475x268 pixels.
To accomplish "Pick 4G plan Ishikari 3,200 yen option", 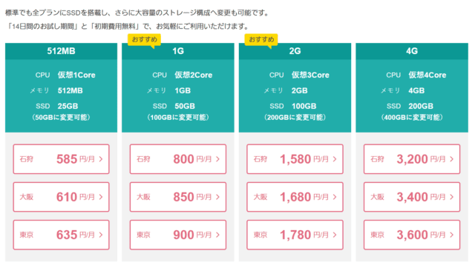I will pos(412,159).
